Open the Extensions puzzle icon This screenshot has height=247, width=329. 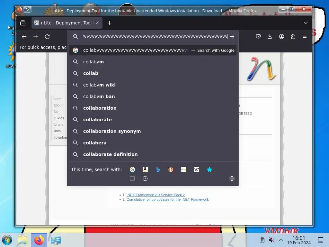[x=293, y=36]
